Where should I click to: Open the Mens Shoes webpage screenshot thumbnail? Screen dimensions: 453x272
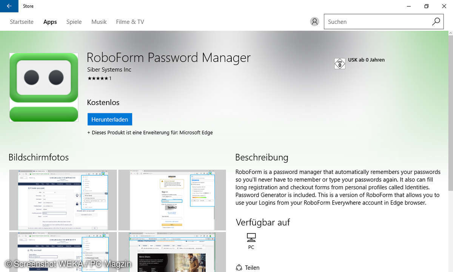pos(172,252)
